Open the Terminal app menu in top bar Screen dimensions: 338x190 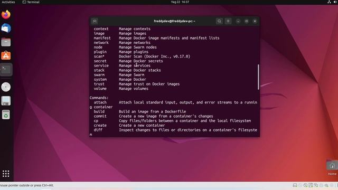(x=31, y=2)
